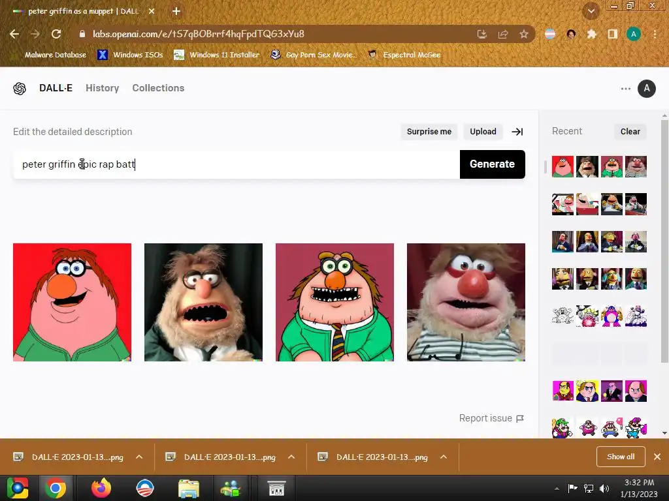Launch Firefox from the taskbar

[x=101, y=488]
